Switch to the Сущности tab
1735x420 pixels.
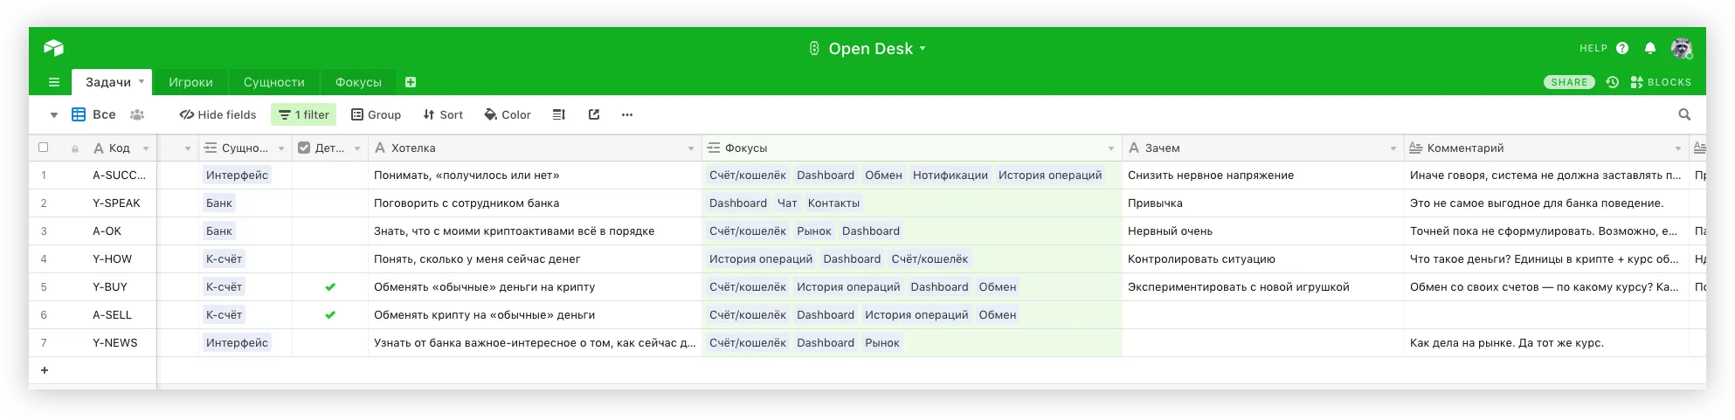(x=273, y=82)
